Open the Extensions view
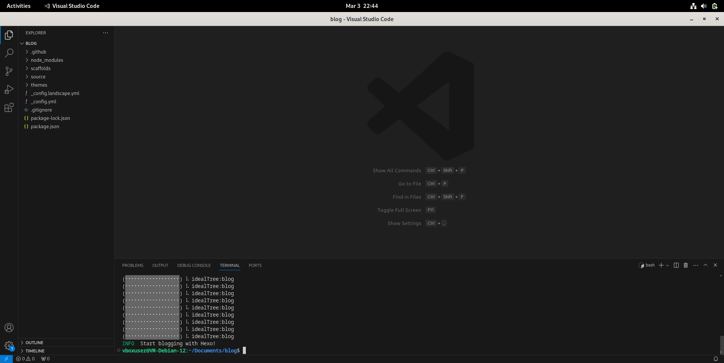The image size is (724, 363). (9, 107)
